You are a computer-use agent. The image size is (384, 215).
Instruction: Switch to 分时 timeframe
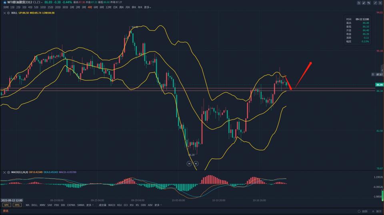[6, 7]
